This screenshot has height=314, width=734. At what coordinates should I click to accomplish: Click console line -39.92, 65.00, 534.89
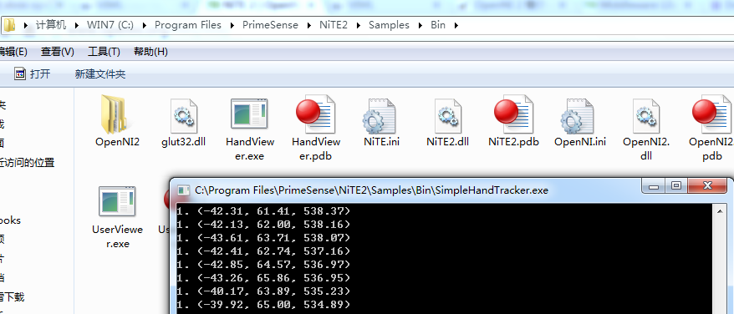[263, 305]
